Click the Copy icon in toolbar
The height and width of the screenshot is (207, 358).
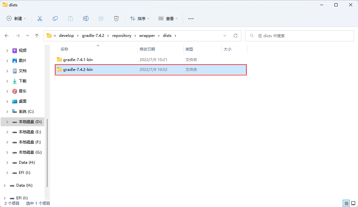[55, 18]
